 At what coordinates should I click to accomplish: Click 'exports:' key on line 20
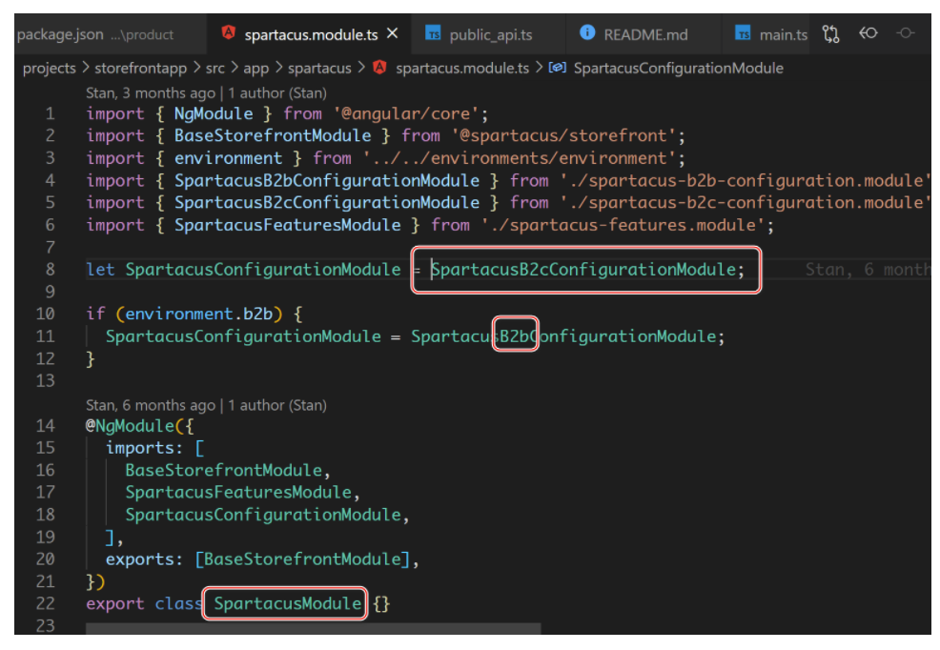pyautogui.click(x=145, y=559)
